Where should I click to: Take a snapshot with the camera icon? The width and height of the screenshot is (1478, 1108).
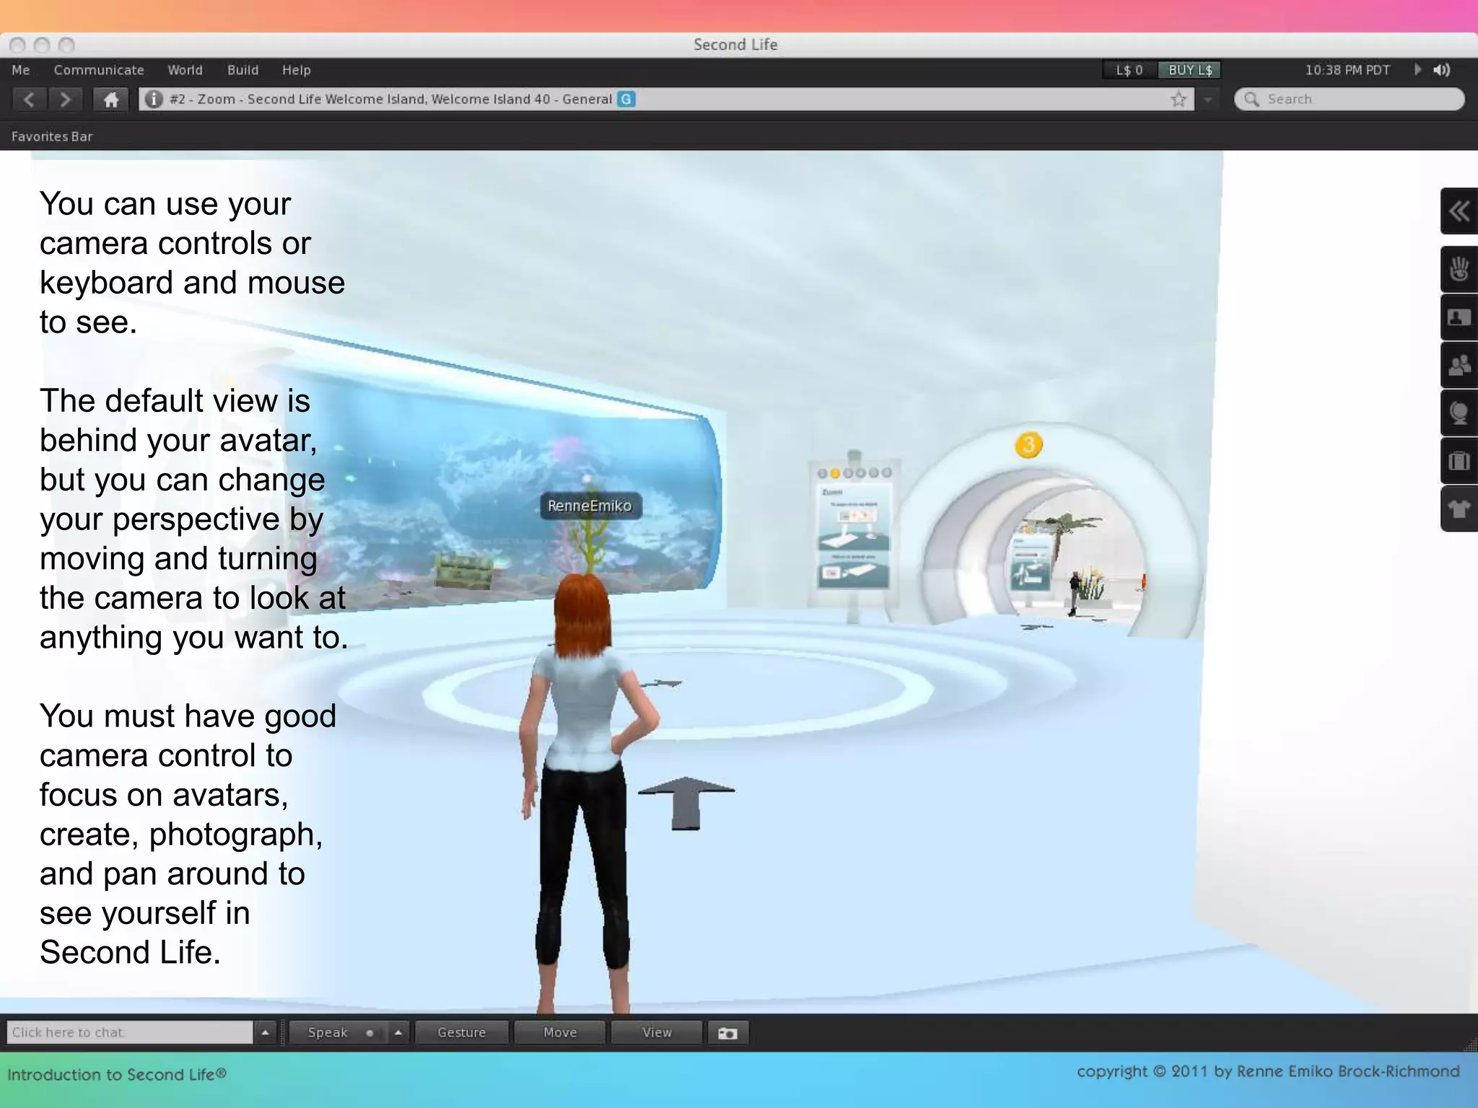pyautogui.click(x=727, y=1033)
